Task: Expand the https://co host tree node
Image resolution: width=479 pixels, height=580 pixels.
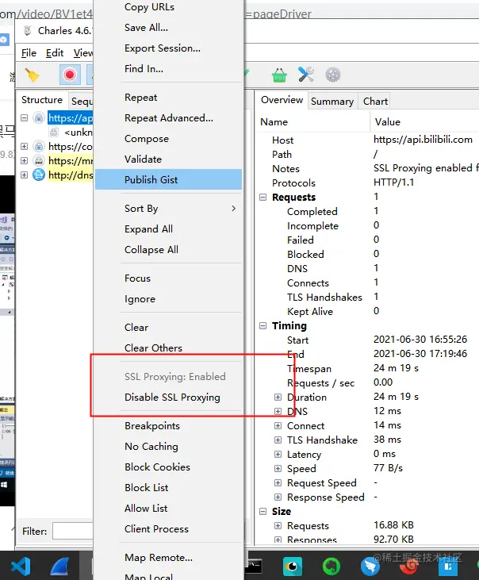Action: [24, 146]
